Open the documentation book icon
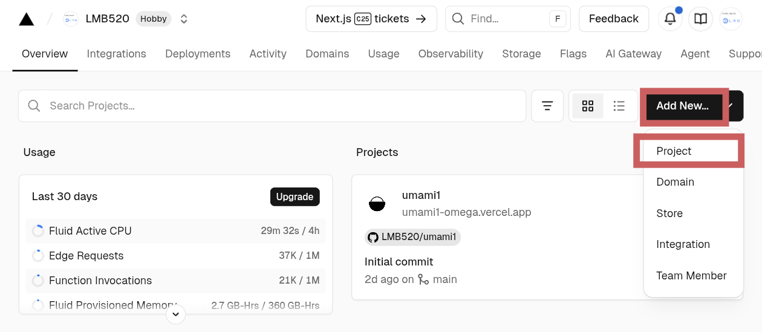The image size is (762, 332). pyautogui.click(x=700, y=19)
